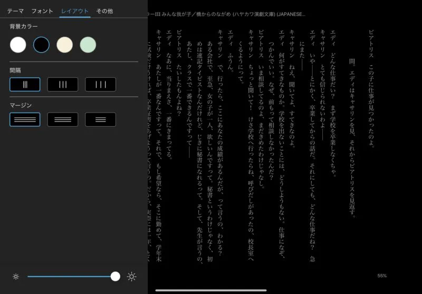The image size is (422, 294).
Task: Tap the home indicator bar at bottom
Action: coord(211,290)
